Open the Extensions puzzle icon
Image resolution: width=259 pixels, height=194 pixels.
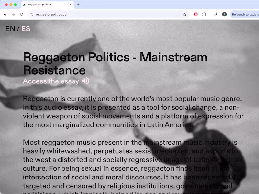pyautogui.click(x=204, y=14)
